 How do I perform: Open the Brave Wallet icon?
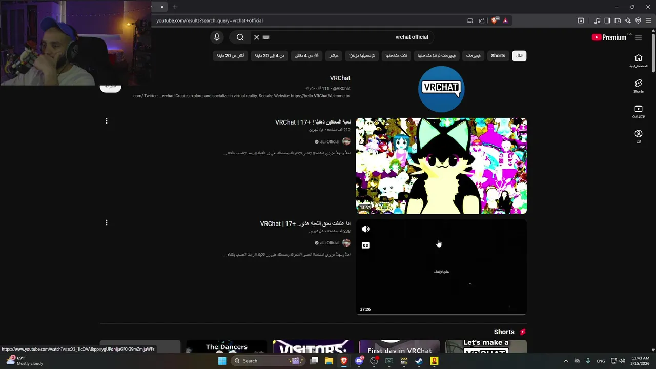(618, 20)
